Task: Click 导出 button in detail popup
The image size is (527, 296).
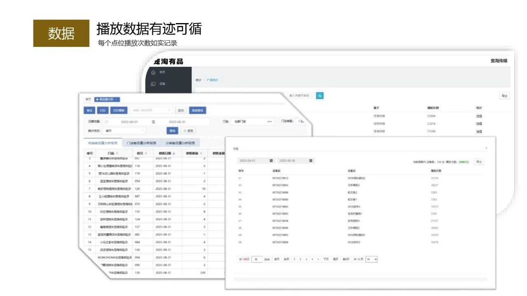Action: pyautogui.click(x=478, y=162)
